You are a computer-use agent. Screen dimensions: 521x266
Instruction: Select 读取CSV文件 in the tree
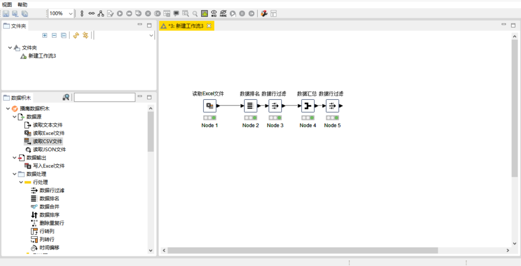click(47, 142)
